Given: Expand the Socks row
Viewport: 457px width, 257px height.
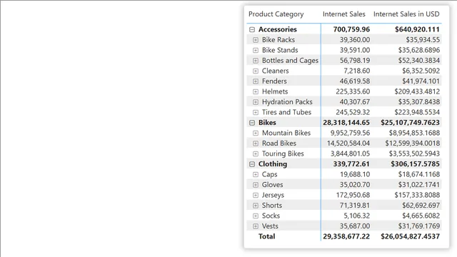Looking at the screenshot, I should coord(256,216).
